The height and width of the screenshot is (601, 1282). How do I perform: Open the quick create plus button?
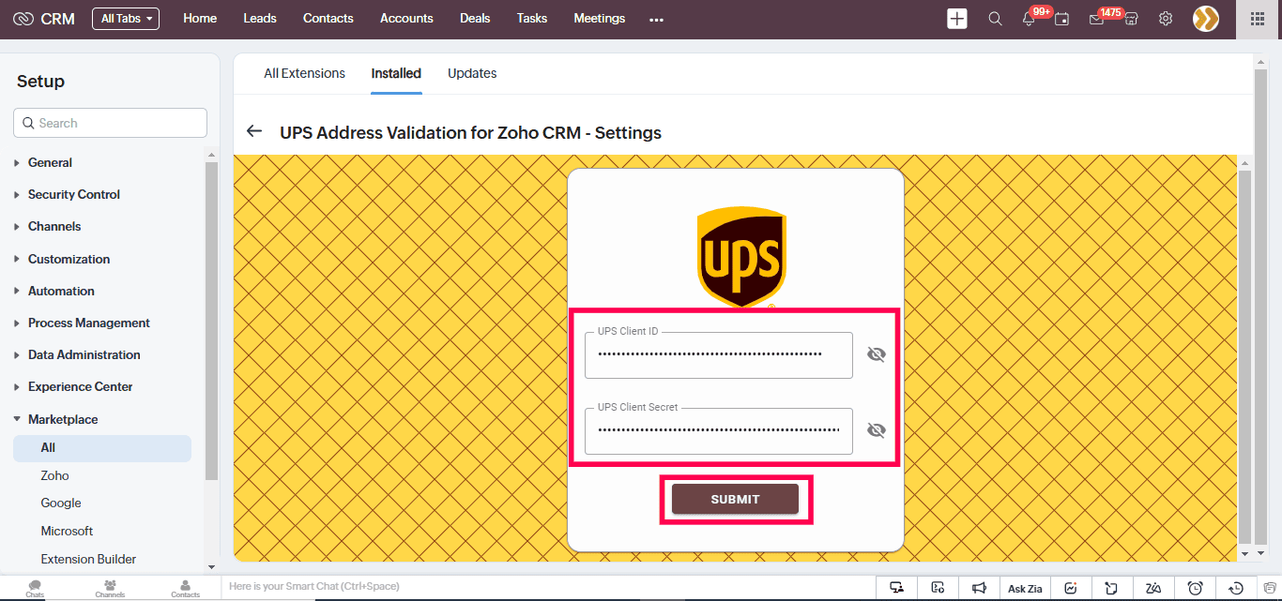tap(956, 19)
